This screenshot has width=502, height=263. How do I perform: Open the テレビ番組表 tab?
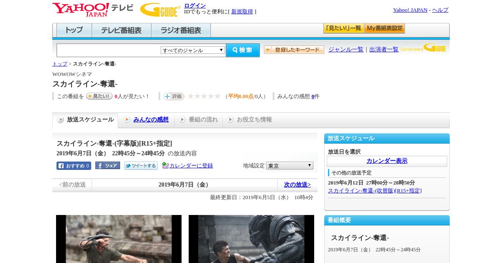tap(121, 30)
